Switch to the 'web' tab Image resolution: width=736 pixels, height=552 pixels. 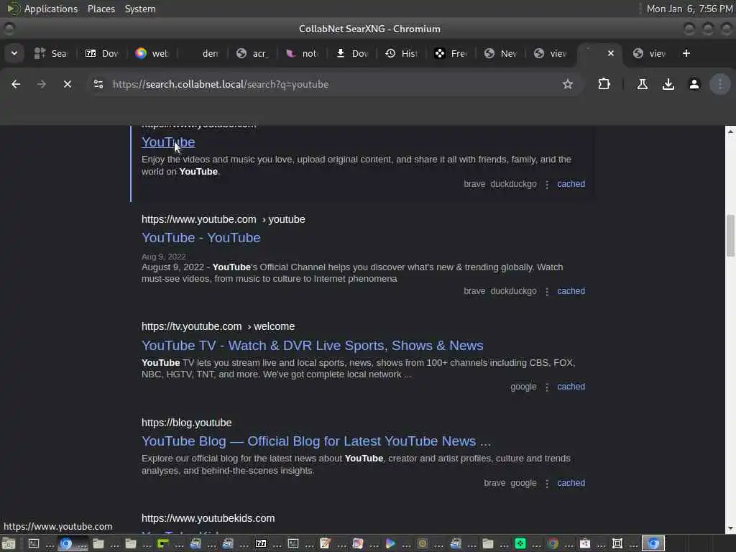[x=152, y=53]
